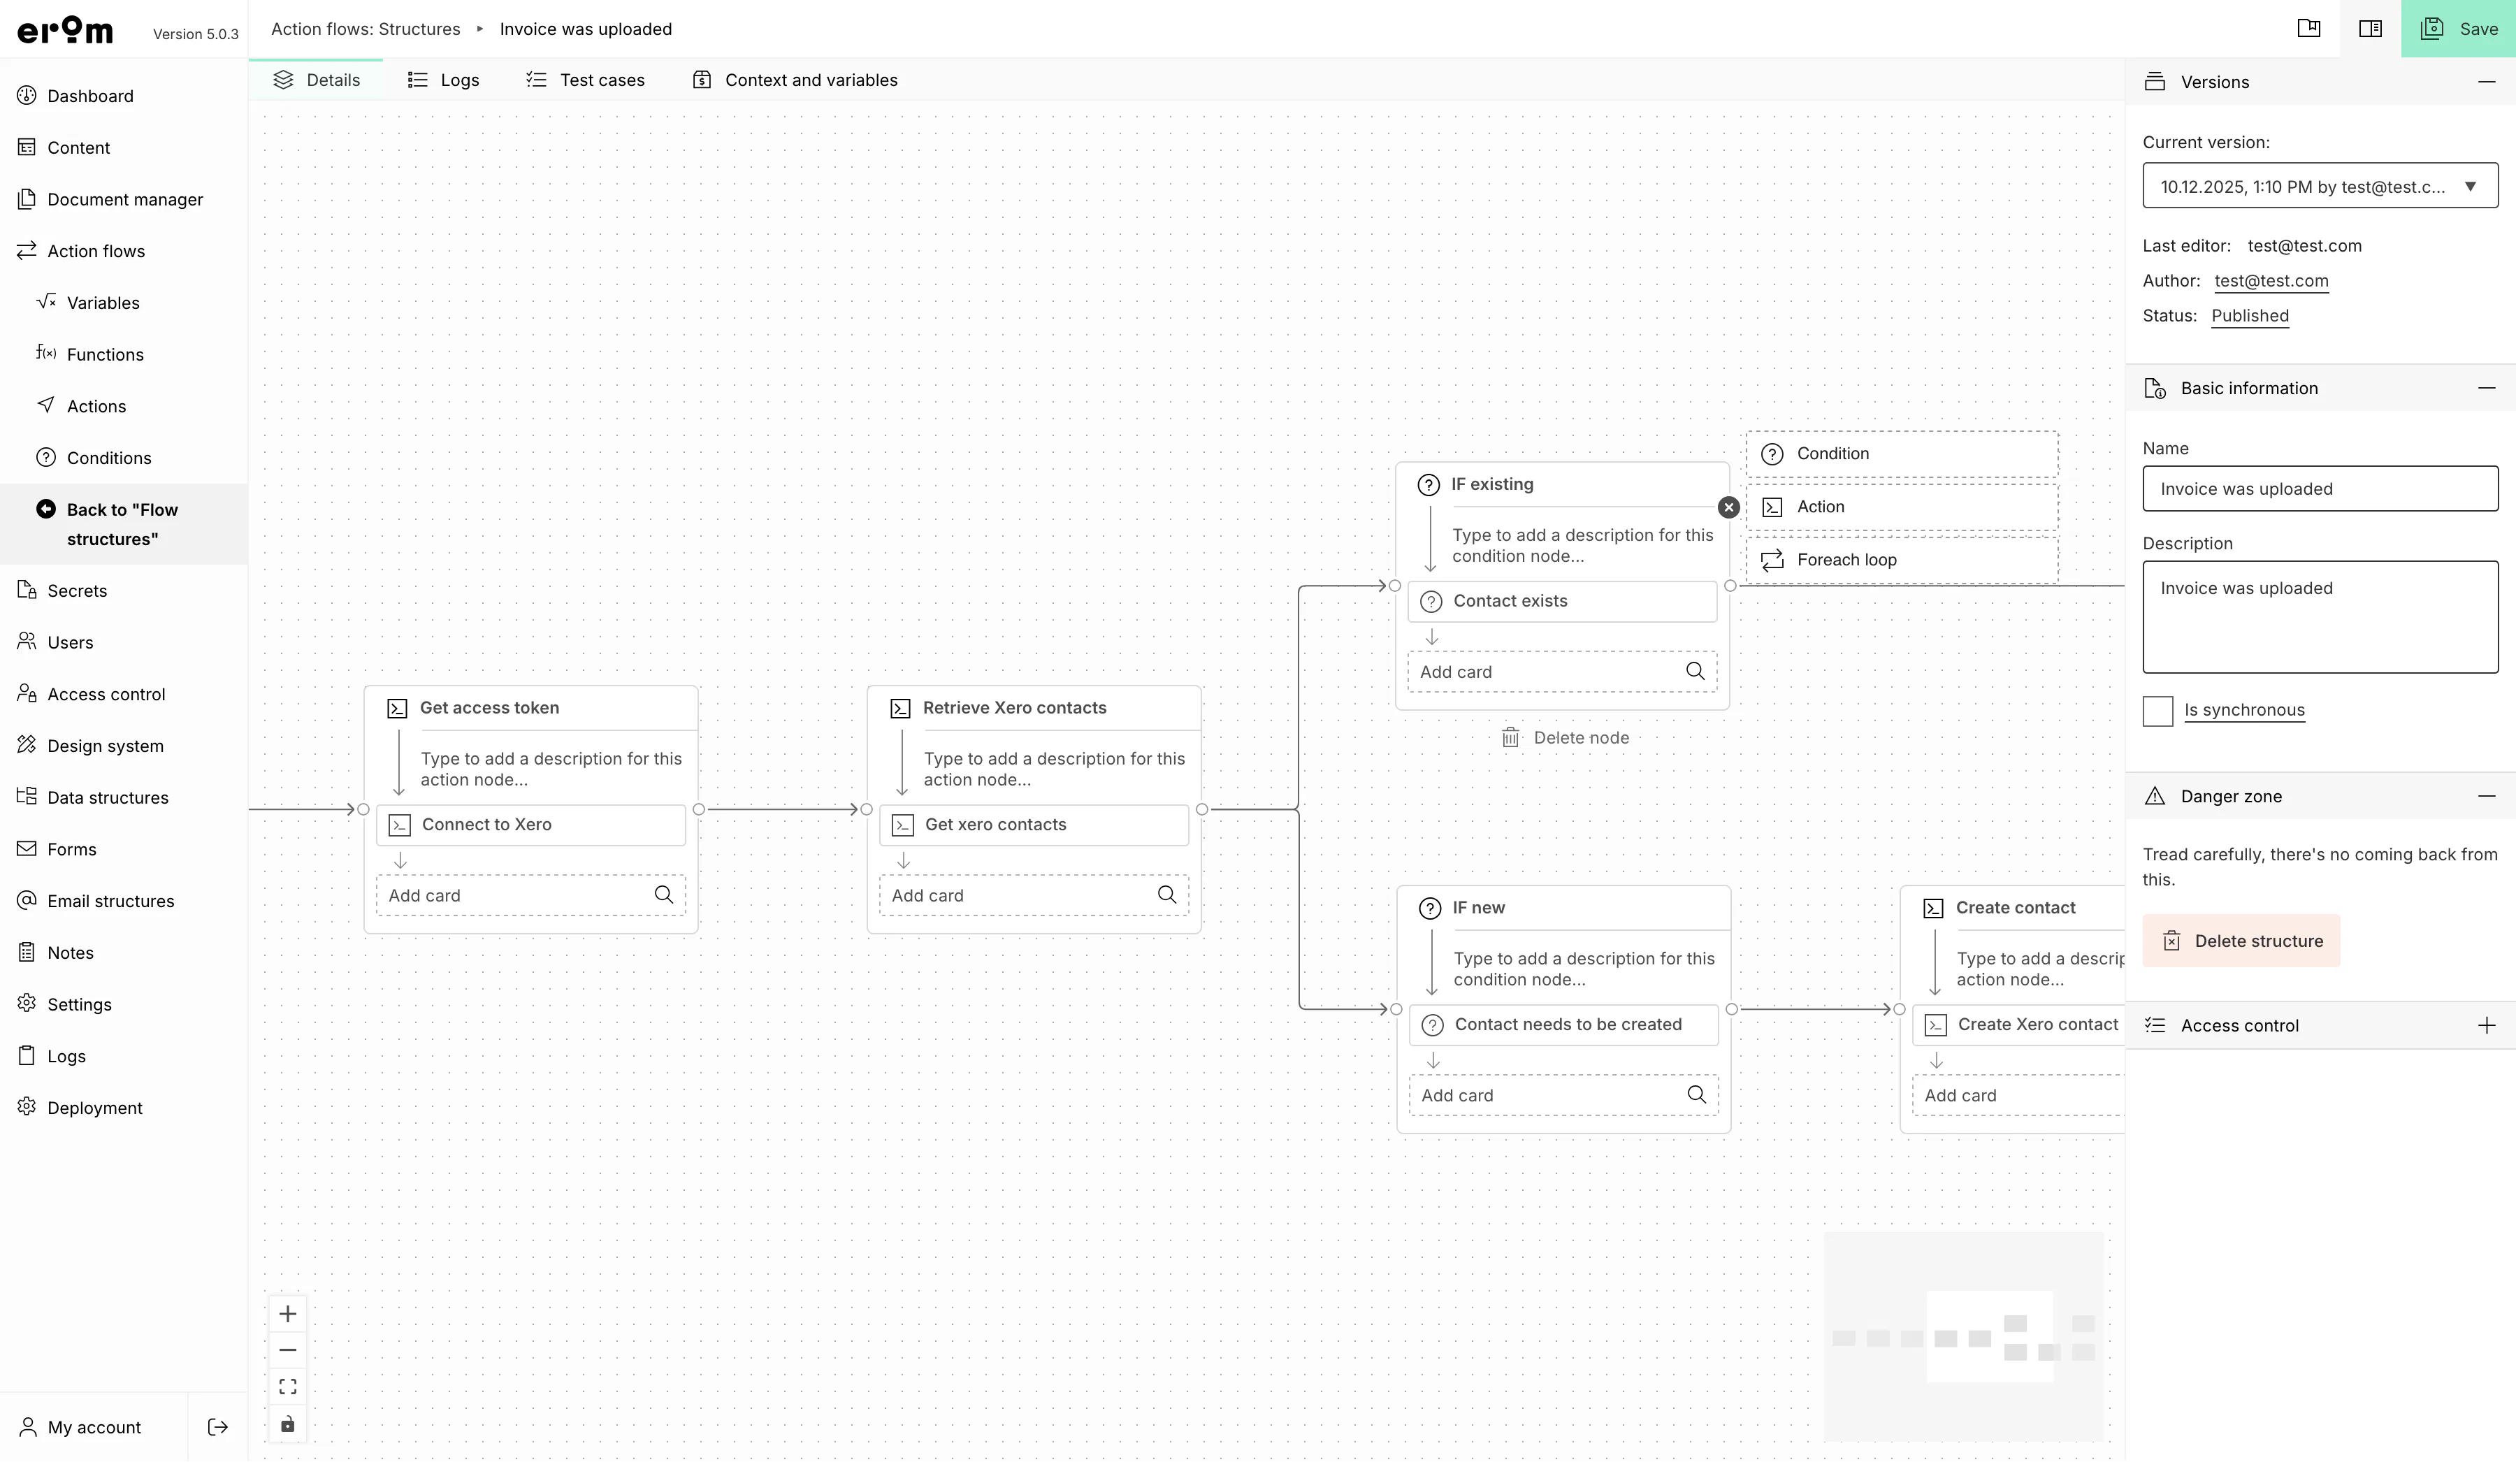The height and width of the screenshot is (1462, 2516).
Task: Toggle the canvas lock icon
Action: coord(287,1424)
